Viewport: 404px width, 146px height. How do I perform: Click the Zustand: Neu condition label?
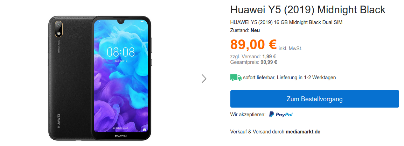point(245,30)
